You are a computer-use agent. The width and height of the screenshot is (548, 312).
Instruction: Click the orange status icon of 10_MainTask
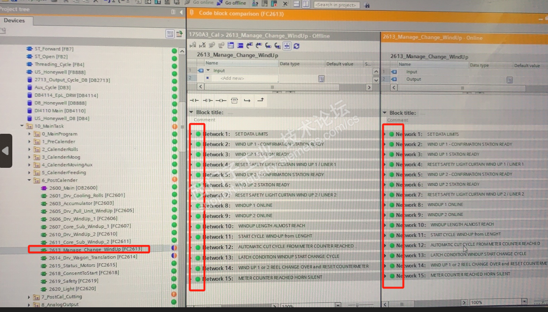[175, 127]
